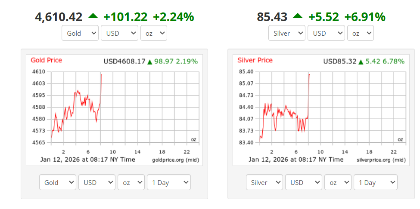The image size is (420, 209).
Task: Open the USD dropdown below the silver chart
Action: click(304, 182)
